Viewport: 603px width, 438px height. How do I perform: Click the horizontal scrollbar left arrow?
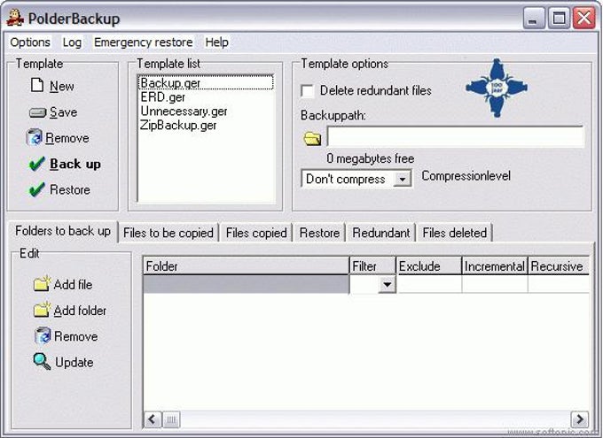153,419
